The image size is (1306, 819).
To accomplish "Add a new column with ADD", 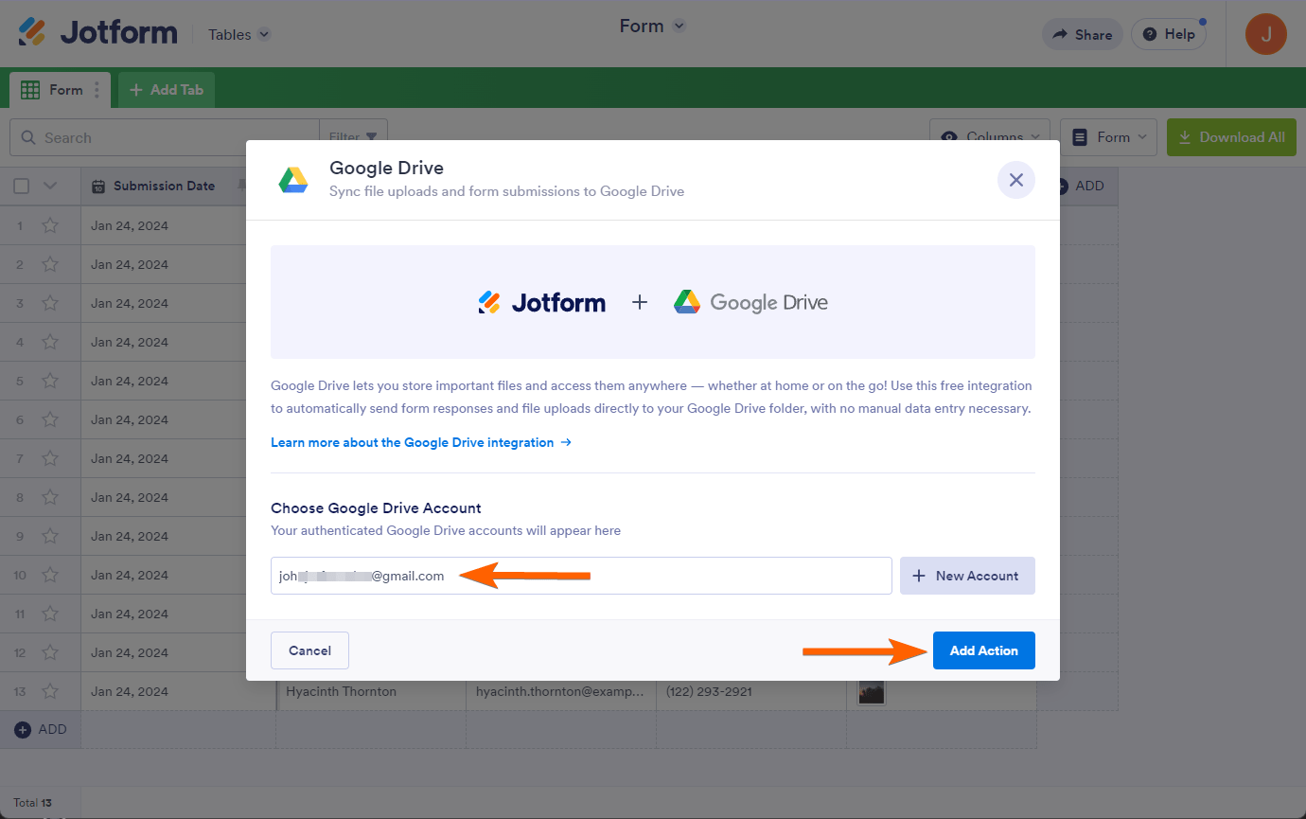I will (1081, 186).
